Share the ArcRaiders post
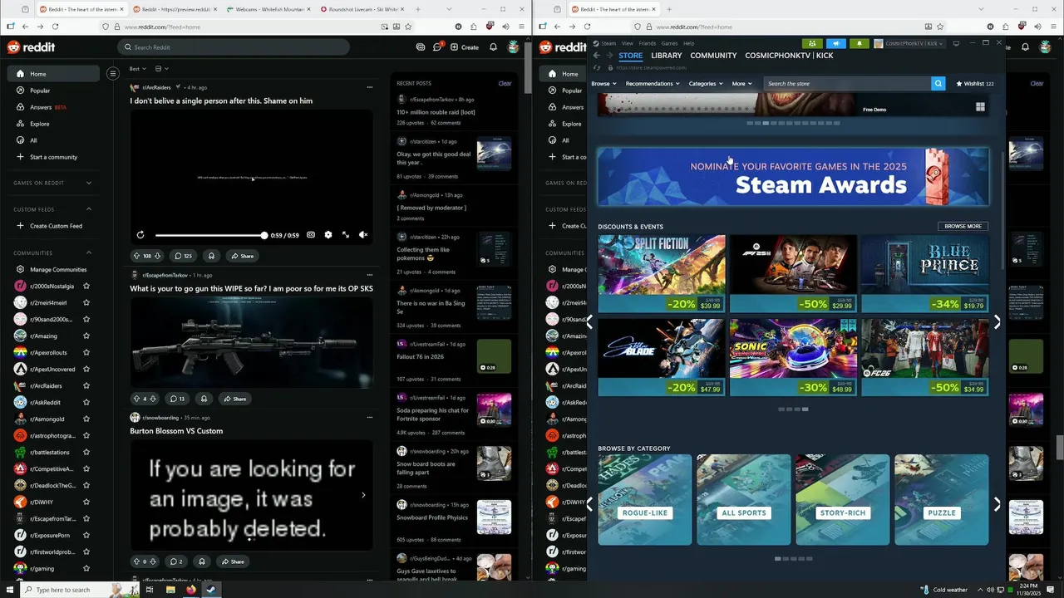The width and height of the screenshot is (1064, 598). (242, 256)
